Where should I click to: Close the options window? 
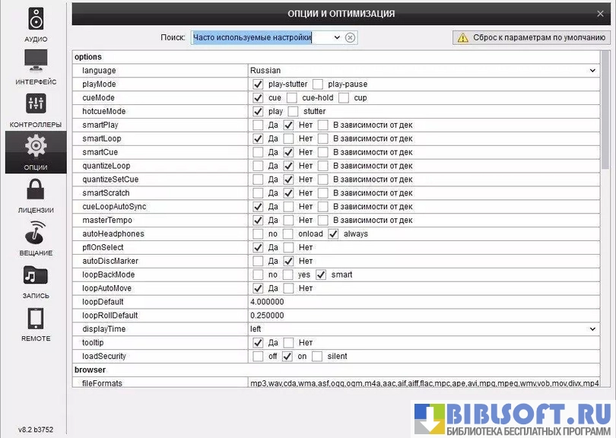(x=601, y=14)
